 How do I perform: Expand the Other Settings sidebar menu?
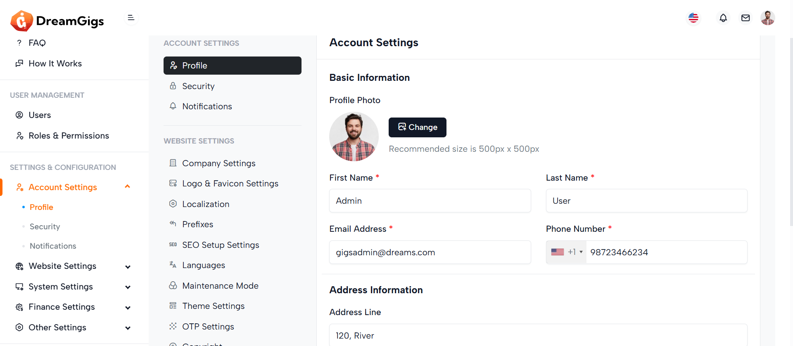pos(128,328)
